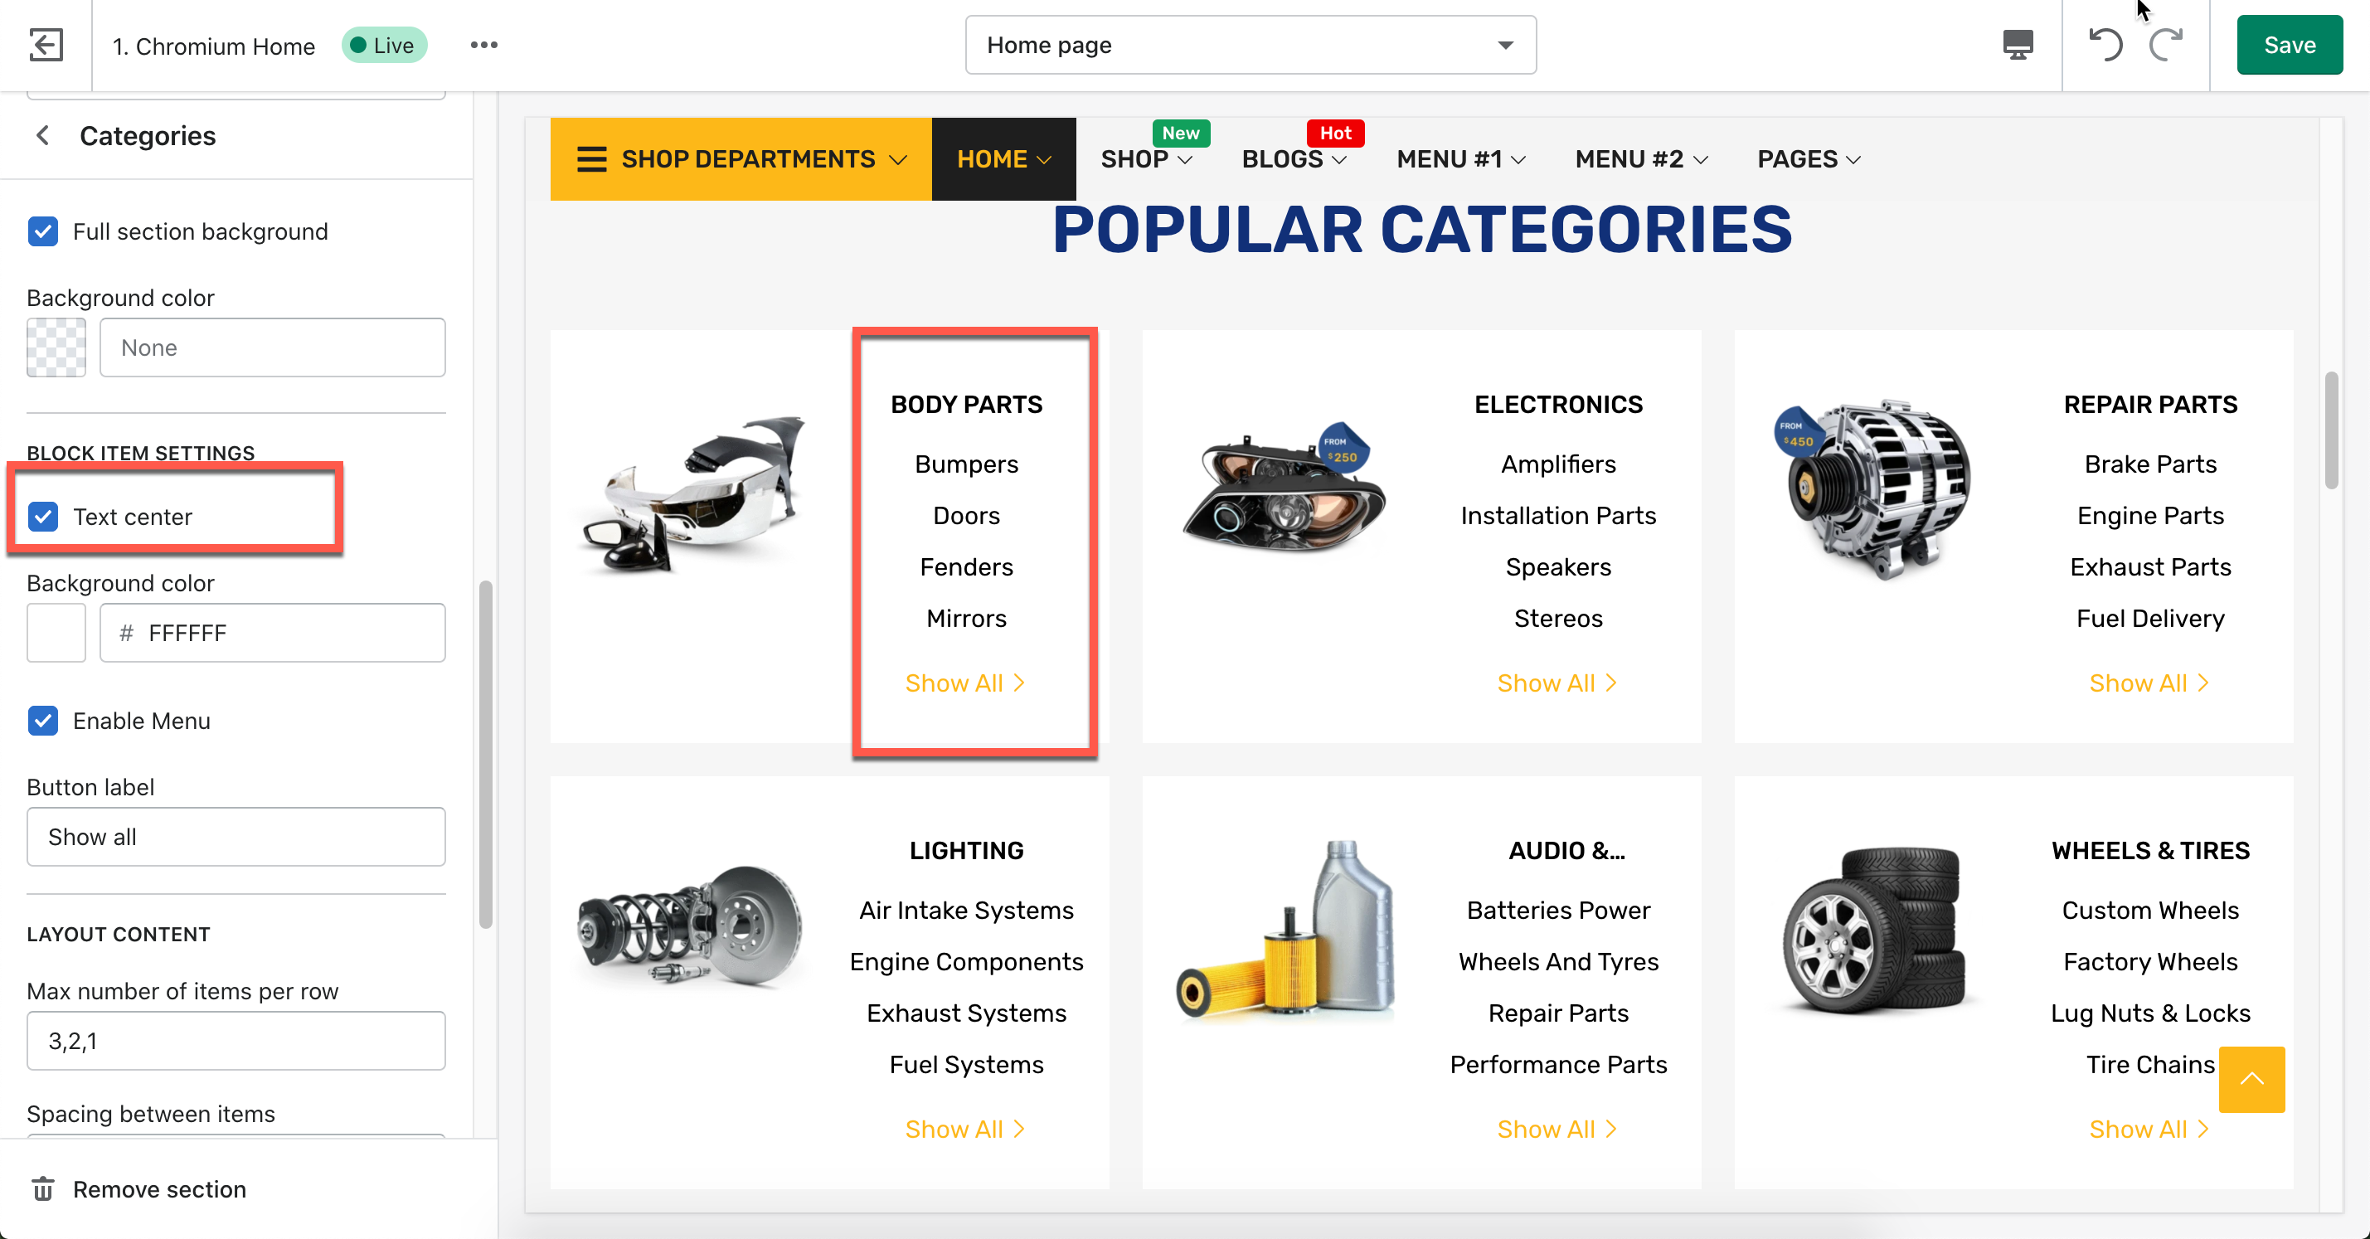Click the green Save button
This screenshot has width=2370, height=1239.
click(2288, 45)
